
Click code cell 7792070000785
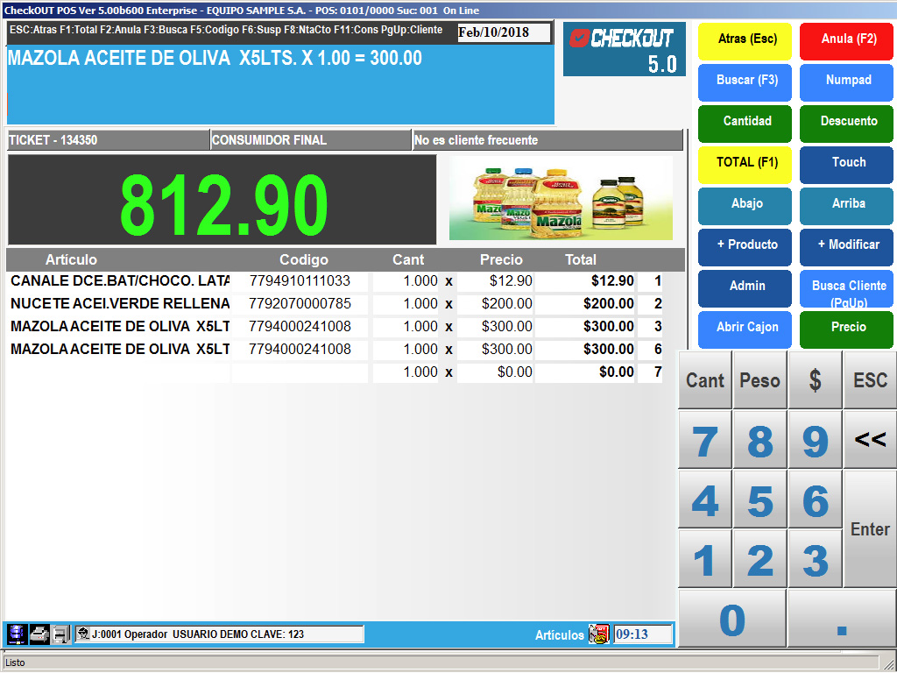(300, 303)
